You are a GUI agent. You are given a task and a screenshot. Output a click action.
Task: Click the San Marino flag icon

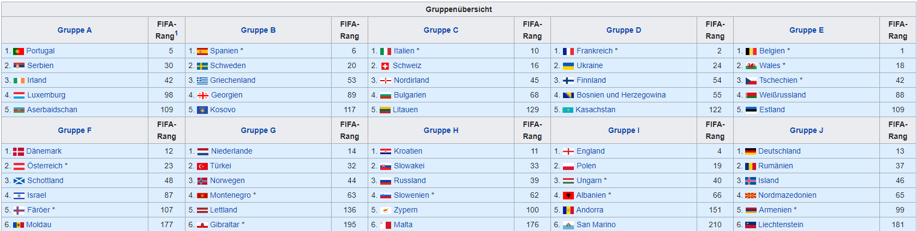point(568,225)
